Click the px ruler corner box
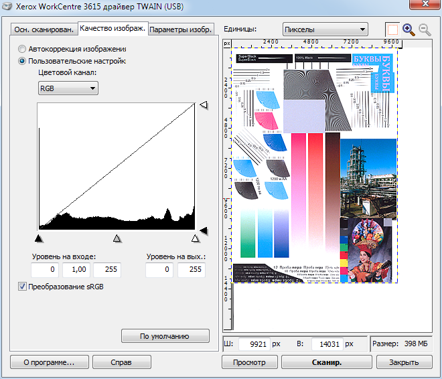Viewport: 442px width, 379px height. tap(227, 44)
